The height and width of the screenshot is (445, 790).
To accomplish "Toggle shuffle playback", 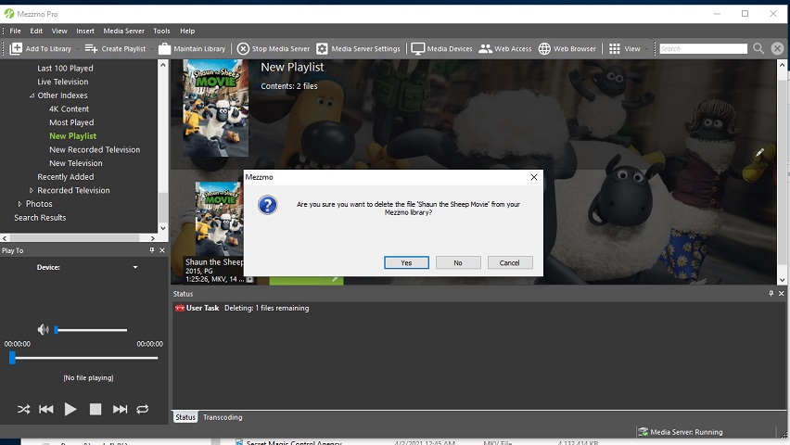I will coord(24,409).
